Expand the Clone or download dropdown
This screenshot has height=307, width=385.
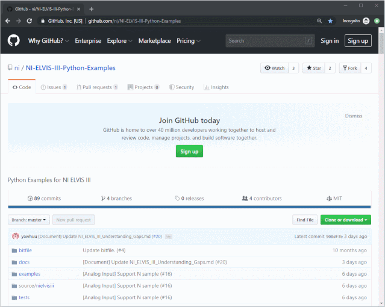tap(345, 220)
